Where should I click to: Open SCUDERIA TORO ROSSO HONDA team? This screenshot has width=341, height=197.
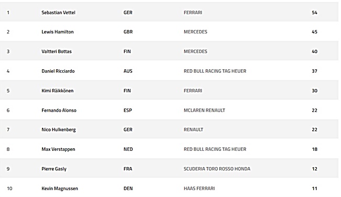(x=217, y=169)
